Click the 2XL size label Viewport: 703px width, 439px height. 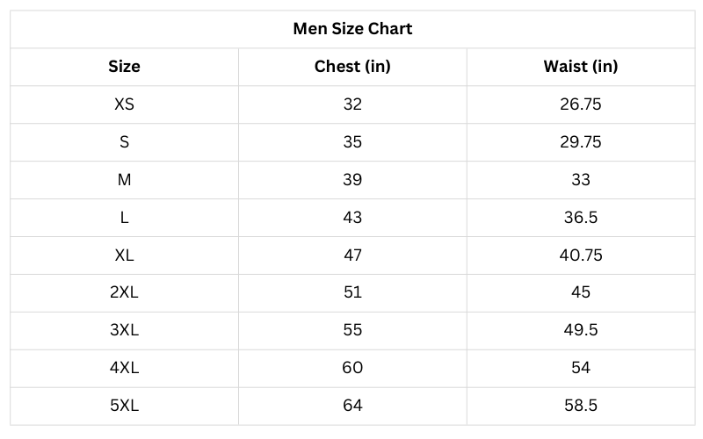click(x=124, y=292)
